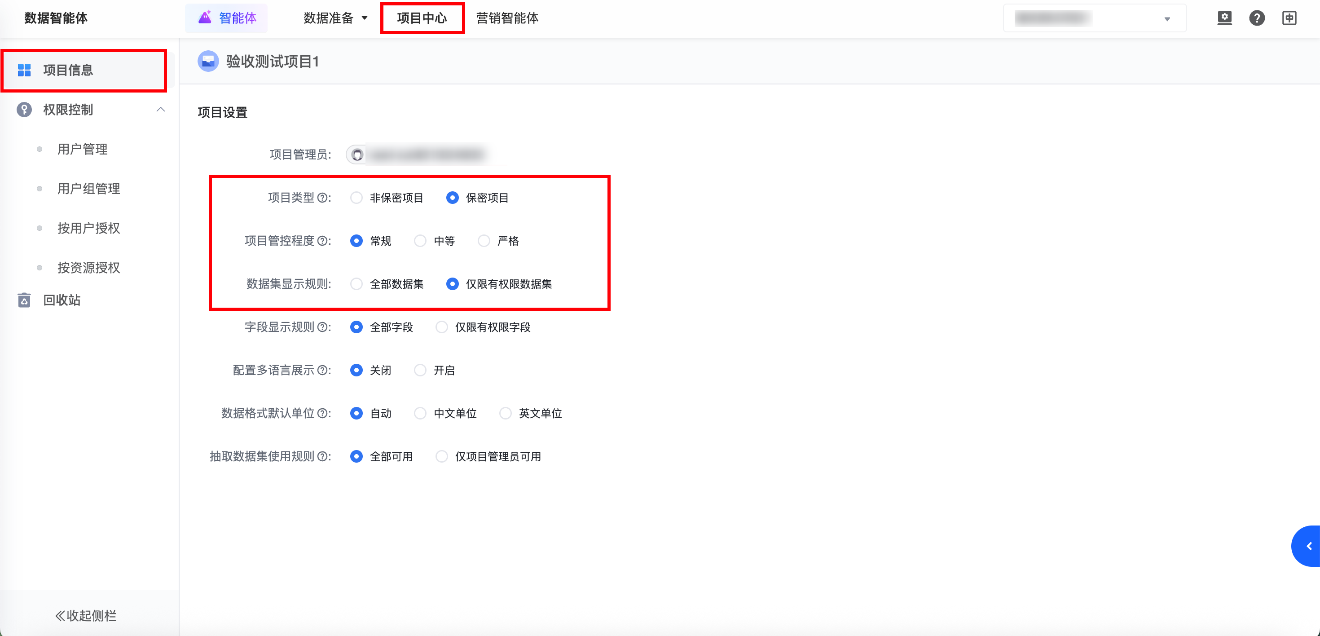Image resolution: width=1320 pixels, height=636 pixels.
Task: Click the help question mark icon in header
Action: pos(1256,18)
